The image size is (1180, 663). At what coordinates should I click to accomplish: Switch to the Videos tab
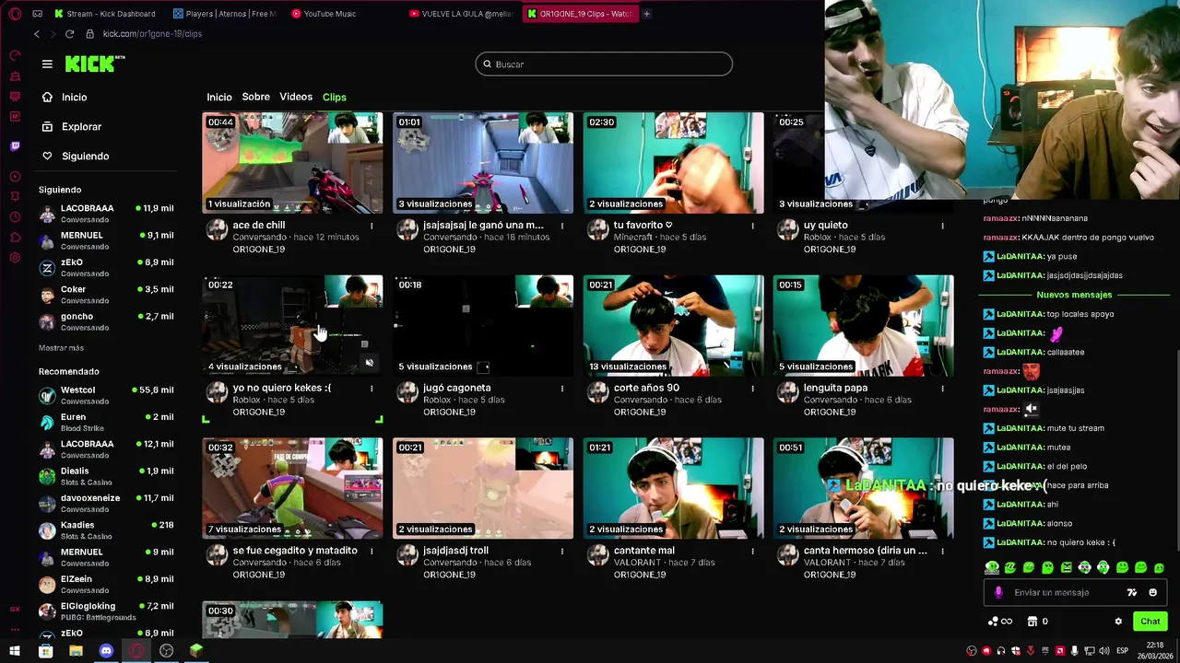(296, 97)
